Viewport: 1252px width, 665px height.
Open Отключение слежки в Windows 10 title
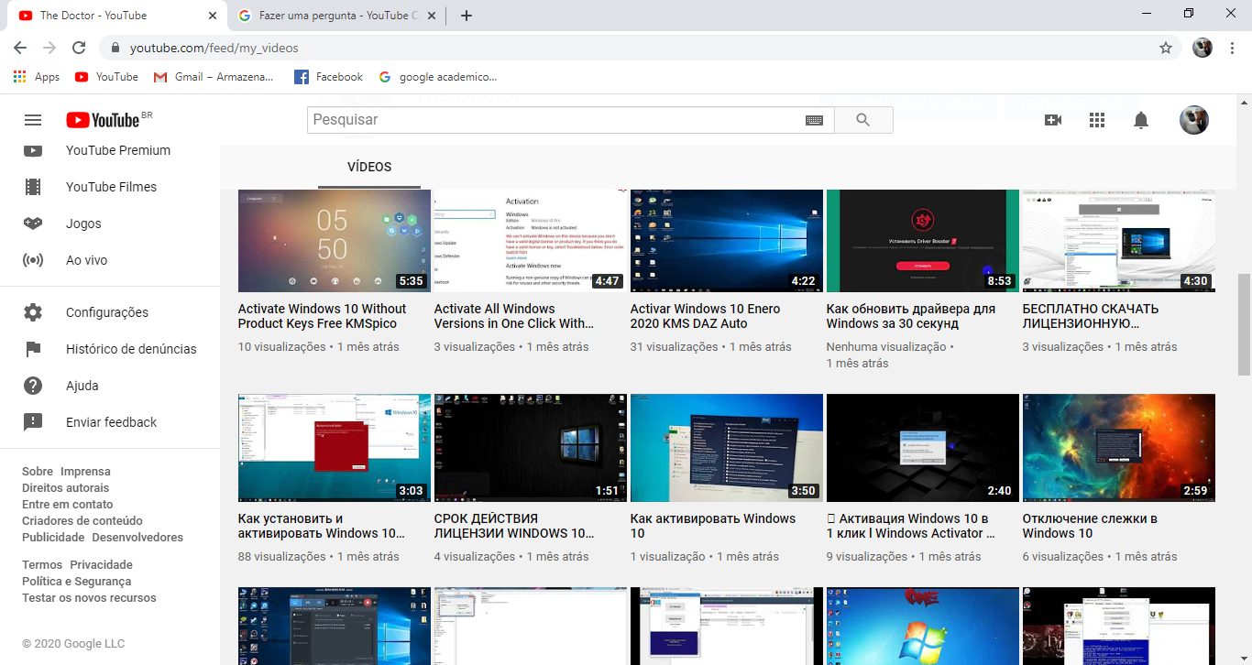pyautogui.click(x=1090, y=526)
